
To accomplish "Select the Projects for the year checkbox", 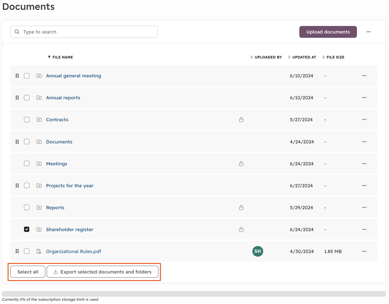I will [27, 186].
